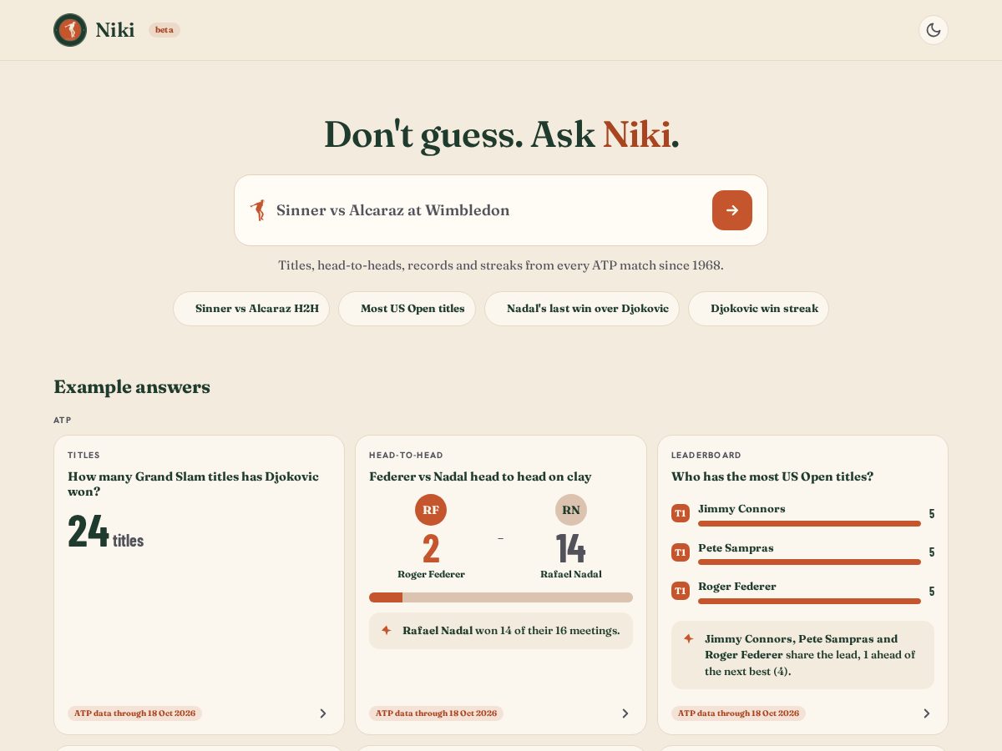
Task: Click the Niki logo icon
Action: (70, 30)
